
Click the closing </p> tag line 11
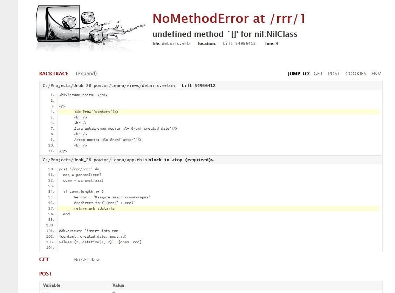[63, 151]
